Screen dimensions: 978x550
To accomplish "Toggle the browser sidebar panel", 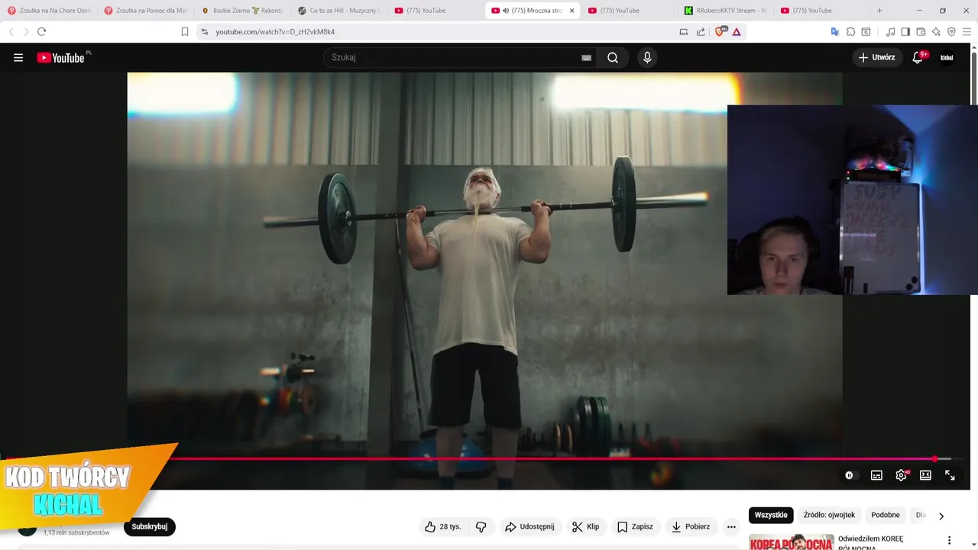I will tap(905, 31).
